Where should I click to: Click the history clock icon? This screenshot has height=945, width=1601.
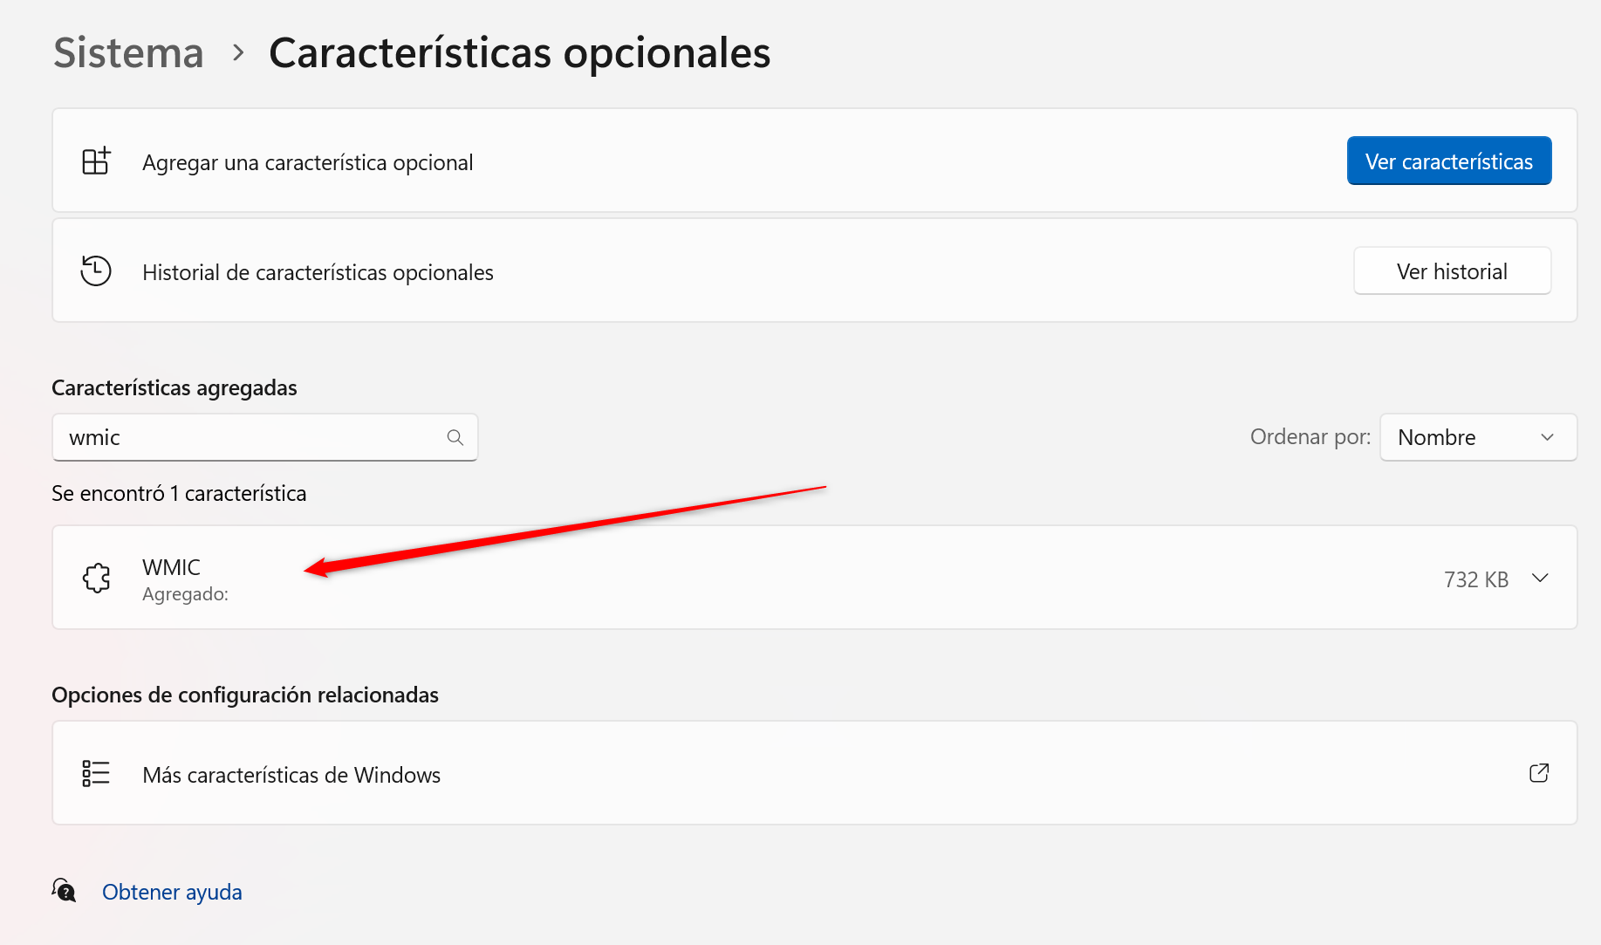tap(96, 270)
